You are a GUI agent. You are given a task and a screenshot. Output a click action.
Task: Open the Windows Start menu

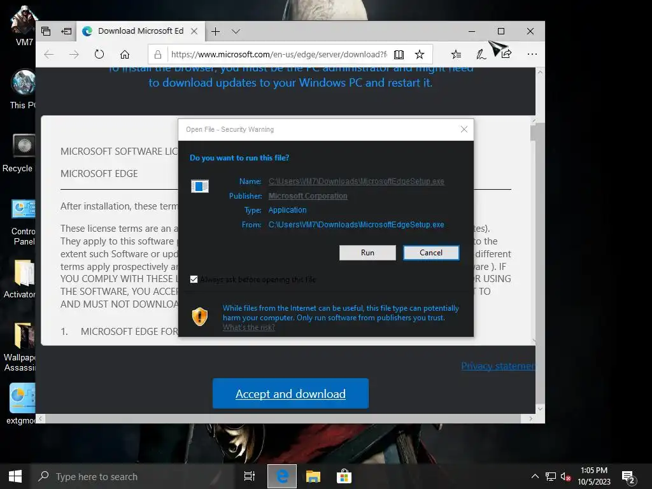tap(15, 476)
